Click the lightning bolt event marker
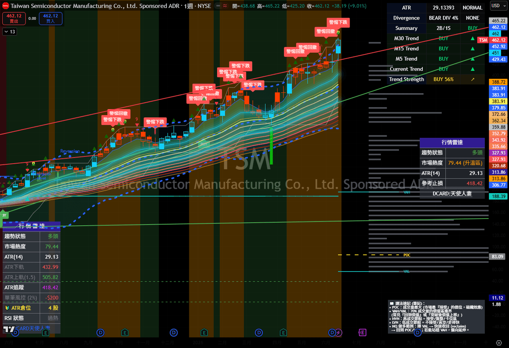Screen dimensions: 509x348 pyautogui.click(x=338, y=332)
